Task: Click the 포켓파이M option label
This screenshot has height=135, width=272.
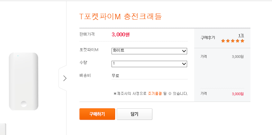Action: click(89, 50)
